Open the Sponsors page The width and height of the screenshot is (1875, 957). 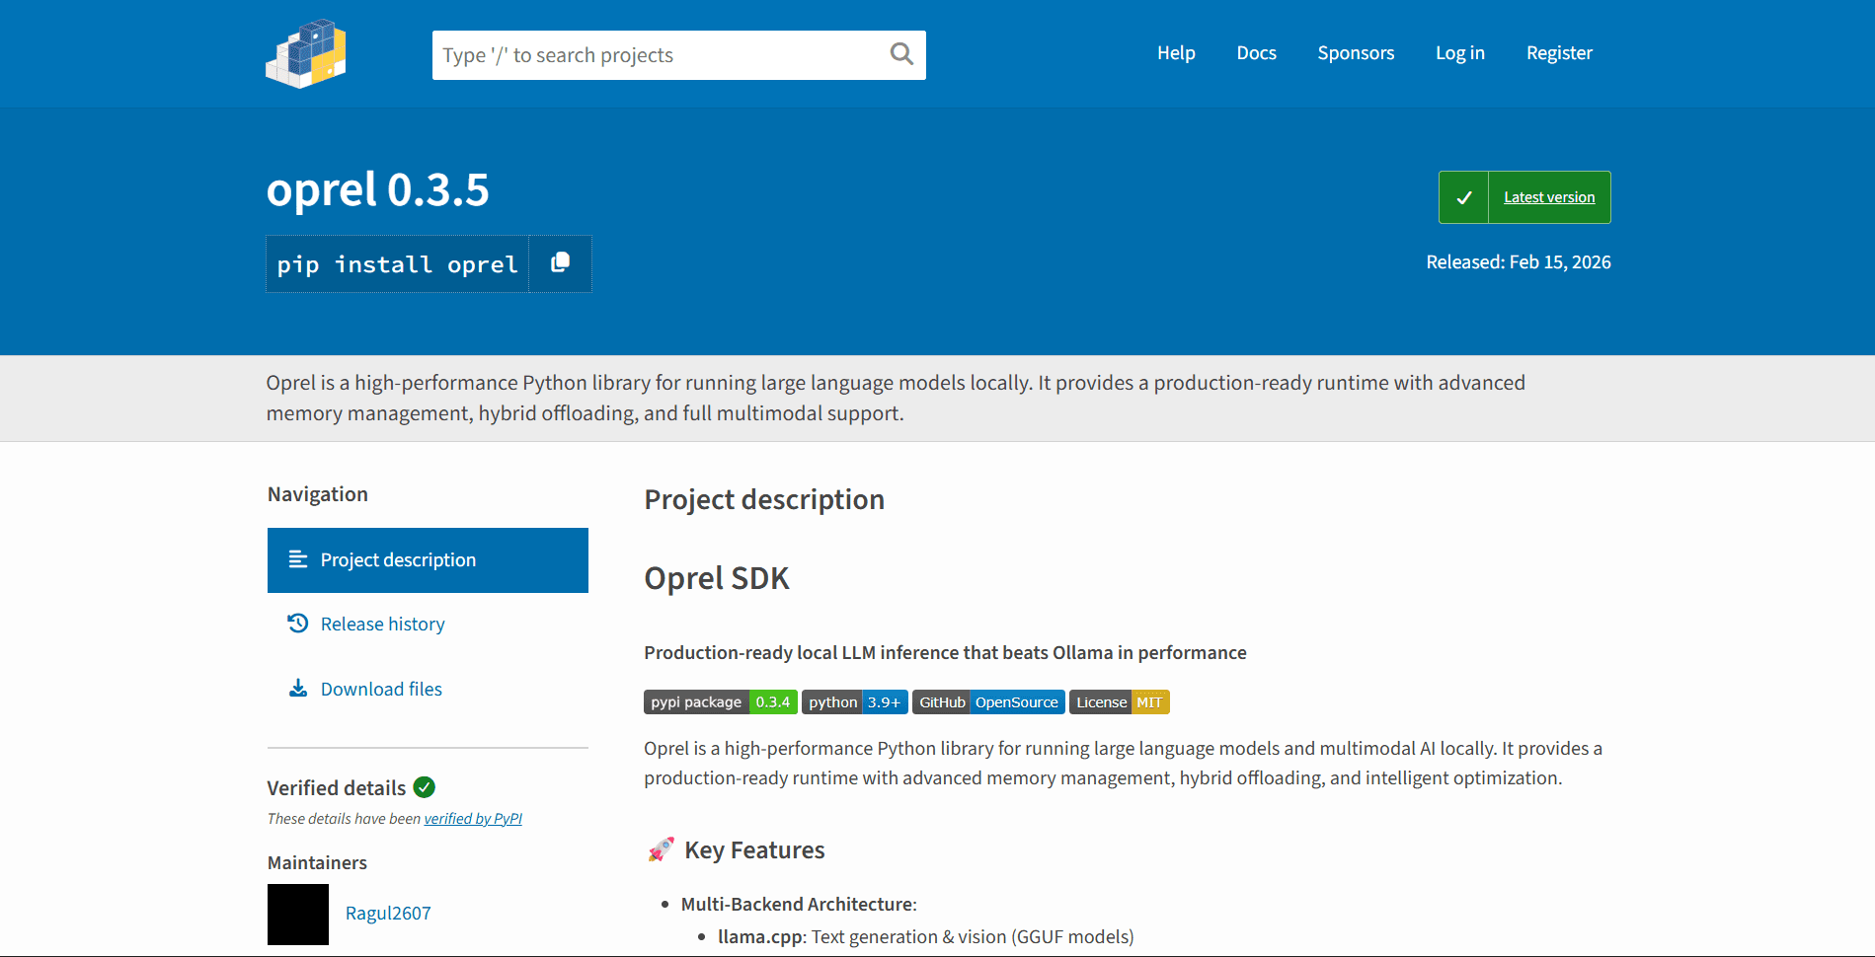point(1355,52)
